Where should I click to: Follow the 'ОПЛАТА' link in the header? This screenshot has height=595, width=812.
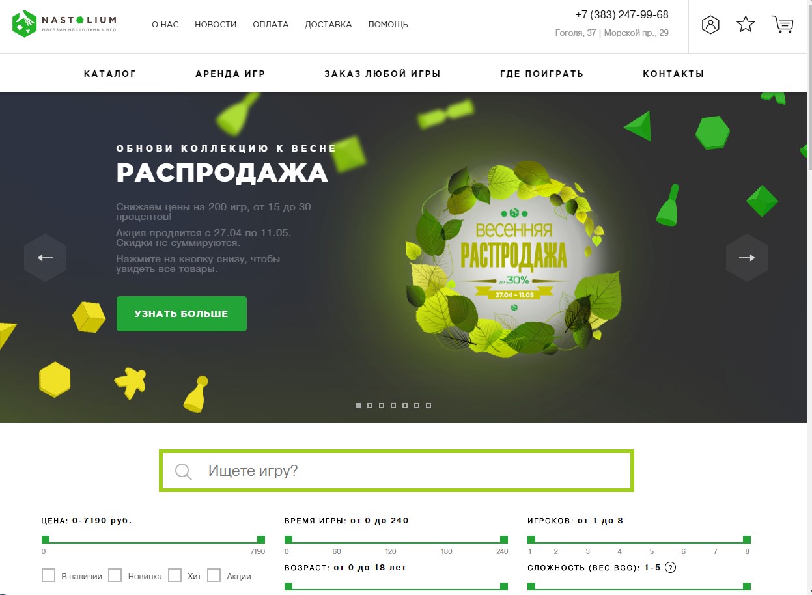coord(271,25)
